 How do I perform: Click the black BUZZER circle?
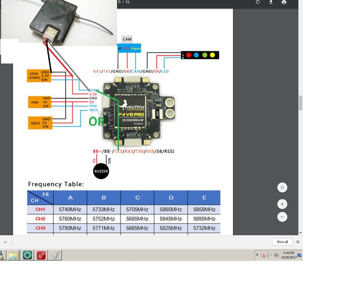101,171
